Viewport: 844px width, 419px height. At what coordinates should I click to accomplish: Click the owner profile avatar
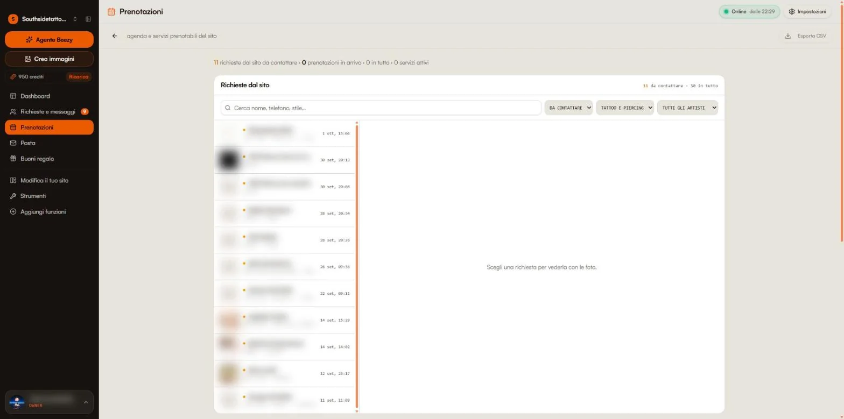pos(17,402)
